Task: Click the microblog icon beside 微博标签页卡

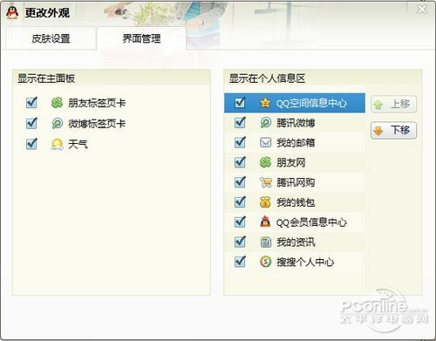Action: point(57,124)
